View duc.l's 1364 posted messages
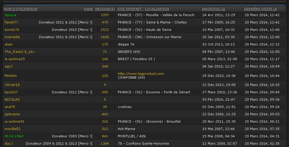This screenshot has height=147, width=289. (x=105, y=143)
